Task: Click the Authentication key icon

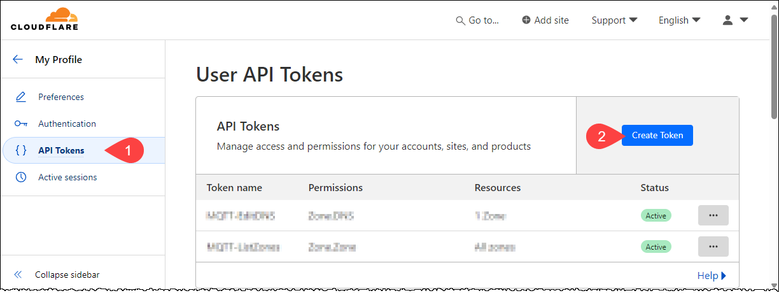Action: coord(21,124)
